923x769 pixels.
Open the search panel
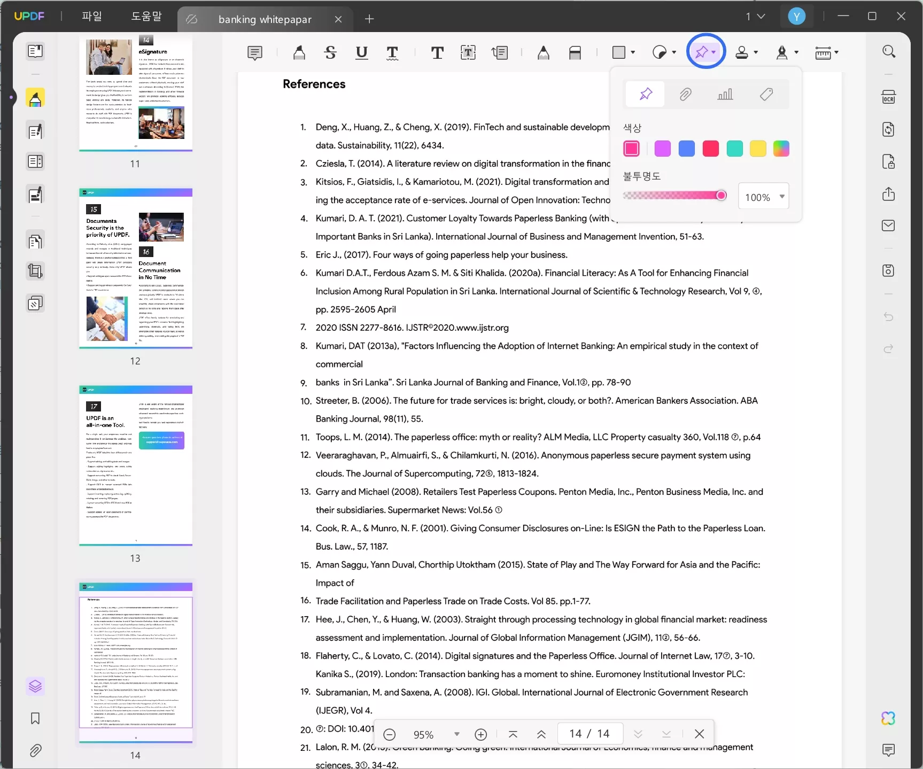tap(888, 51)
